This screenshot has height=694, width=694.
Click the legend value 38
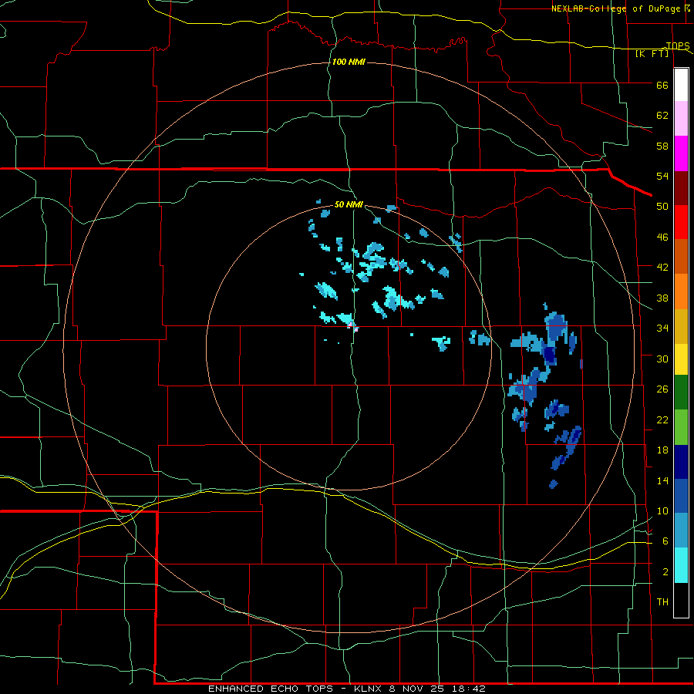tap(662, 298)
